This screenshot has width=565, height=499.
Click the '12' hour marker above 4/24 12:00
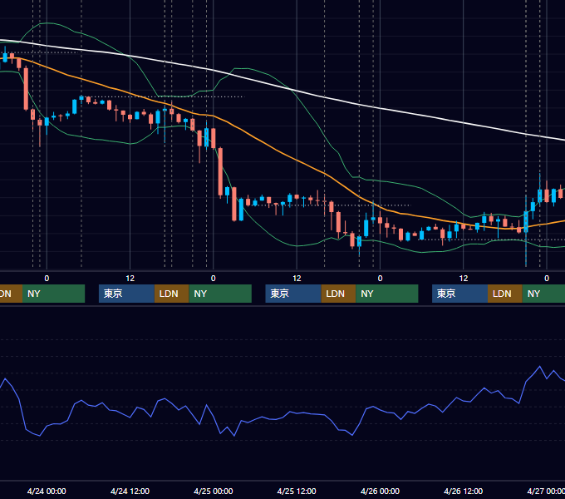click(x=130, y=279)
